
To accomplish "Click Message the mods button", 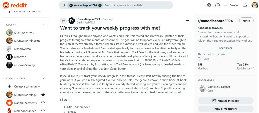I will [x=225, y=101].
